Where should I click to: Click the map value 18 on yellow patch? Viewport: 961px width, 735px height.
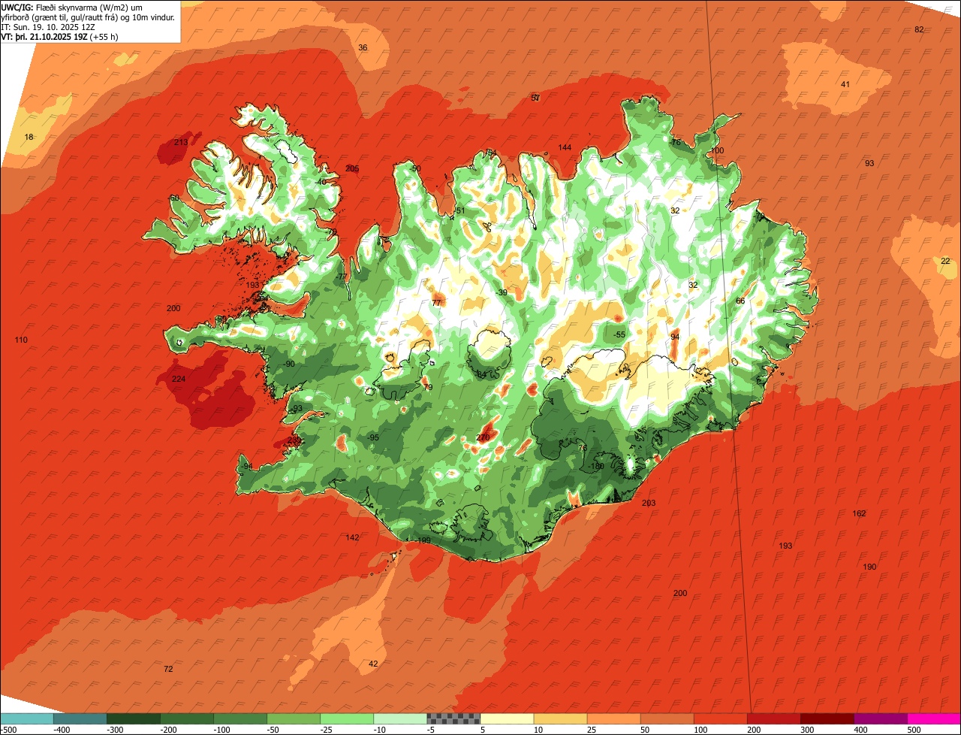click(x=29, y=137)
